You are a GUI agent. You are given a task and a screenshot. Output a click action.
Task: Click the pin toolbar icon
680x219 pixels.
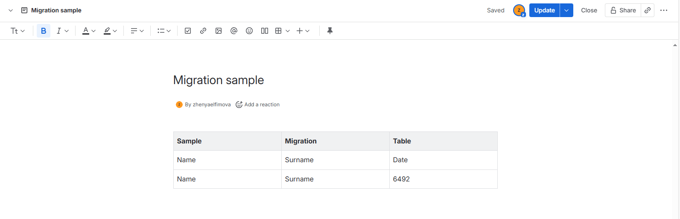(x=330, y=31)
